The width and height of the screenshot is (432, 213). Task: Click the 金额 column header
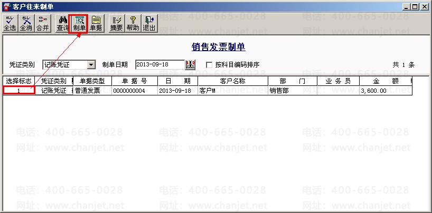pos(386,81)
